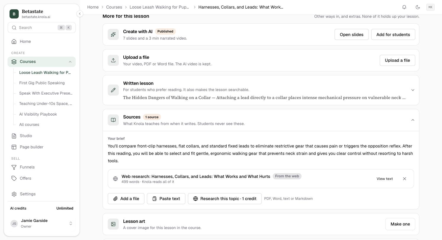
Task: Click the Settings gear icon
Action: (x=14, y=194)
